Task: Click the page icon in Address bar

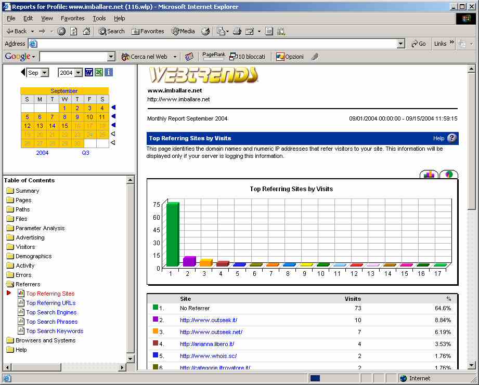Action: (x=33, y=44)
